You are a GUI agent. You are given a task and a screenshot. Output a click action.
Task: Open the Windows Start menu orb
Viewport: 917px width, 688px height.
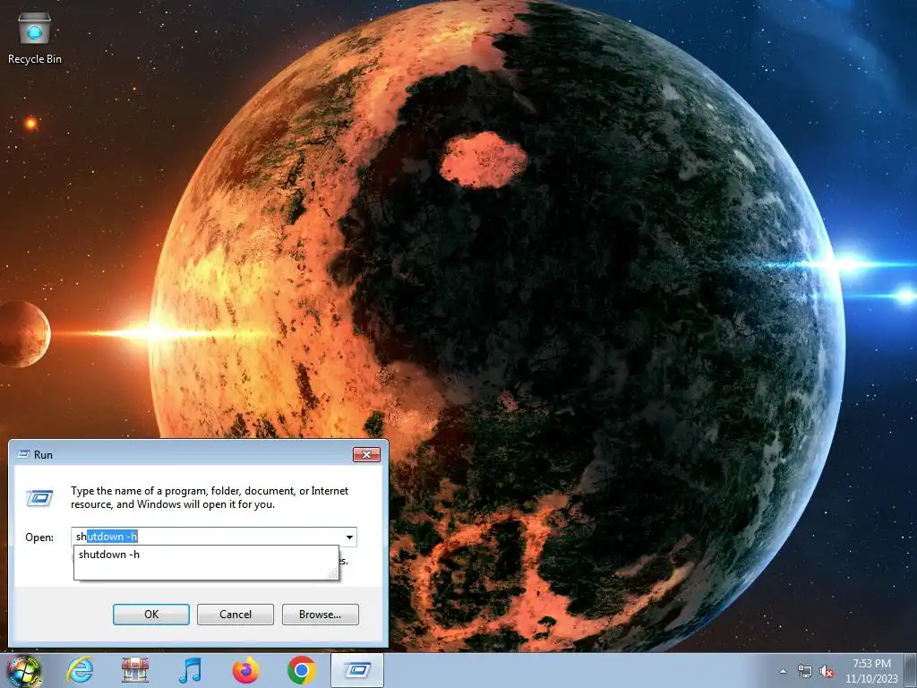(23, 670)
